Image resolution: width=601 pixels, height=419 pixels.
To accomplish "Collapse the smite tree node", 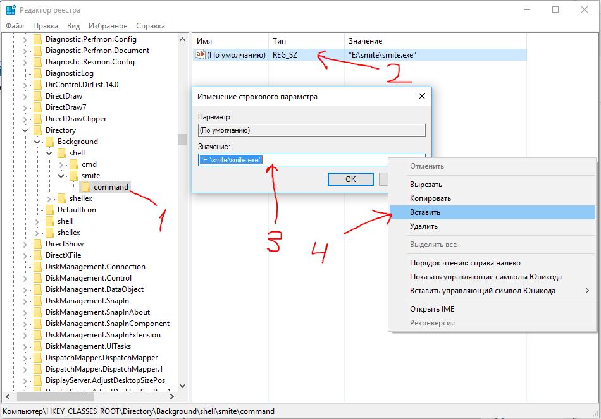I will pyautogui.click(x=61, y=176).
